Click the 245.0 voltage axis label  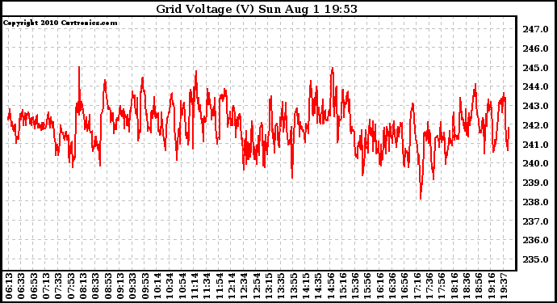535,68
